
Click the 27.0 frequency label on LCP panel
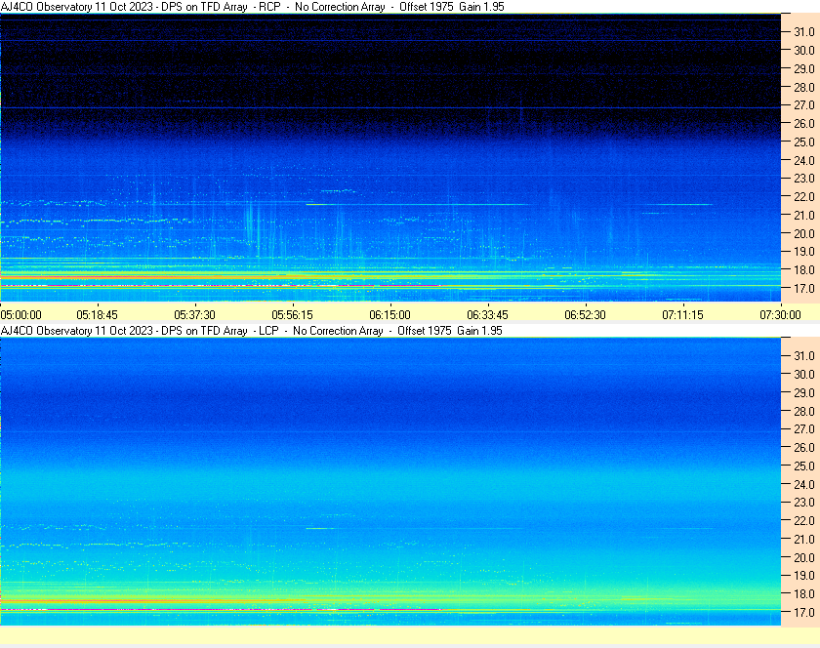tap(804, 428)
